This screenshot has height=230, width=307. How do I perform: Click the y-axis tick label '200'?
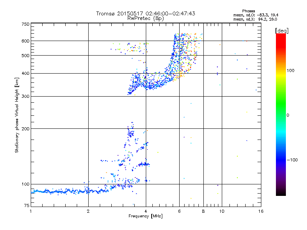coord(25,129)
